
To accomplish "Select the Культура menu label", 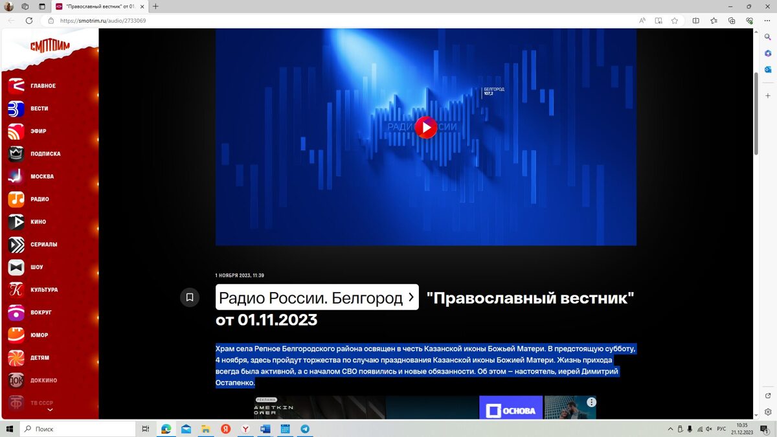I will click(44, 290).
